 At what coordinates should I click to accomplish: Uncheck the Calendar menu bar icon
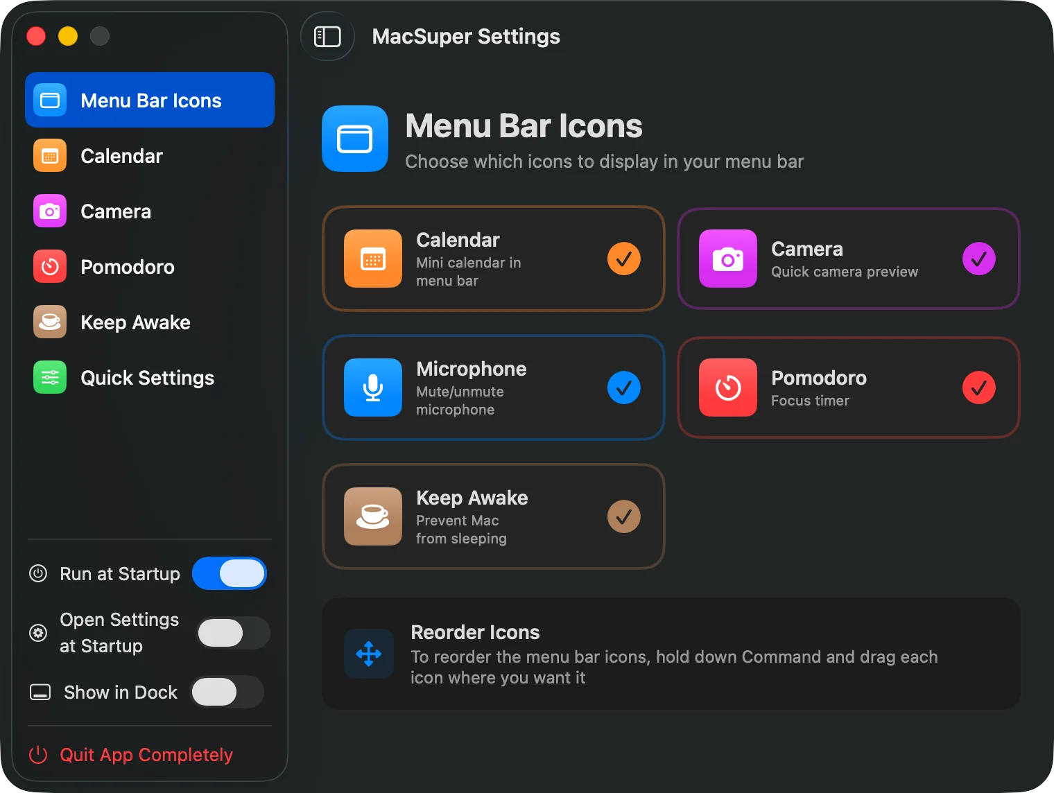point(623,258)
